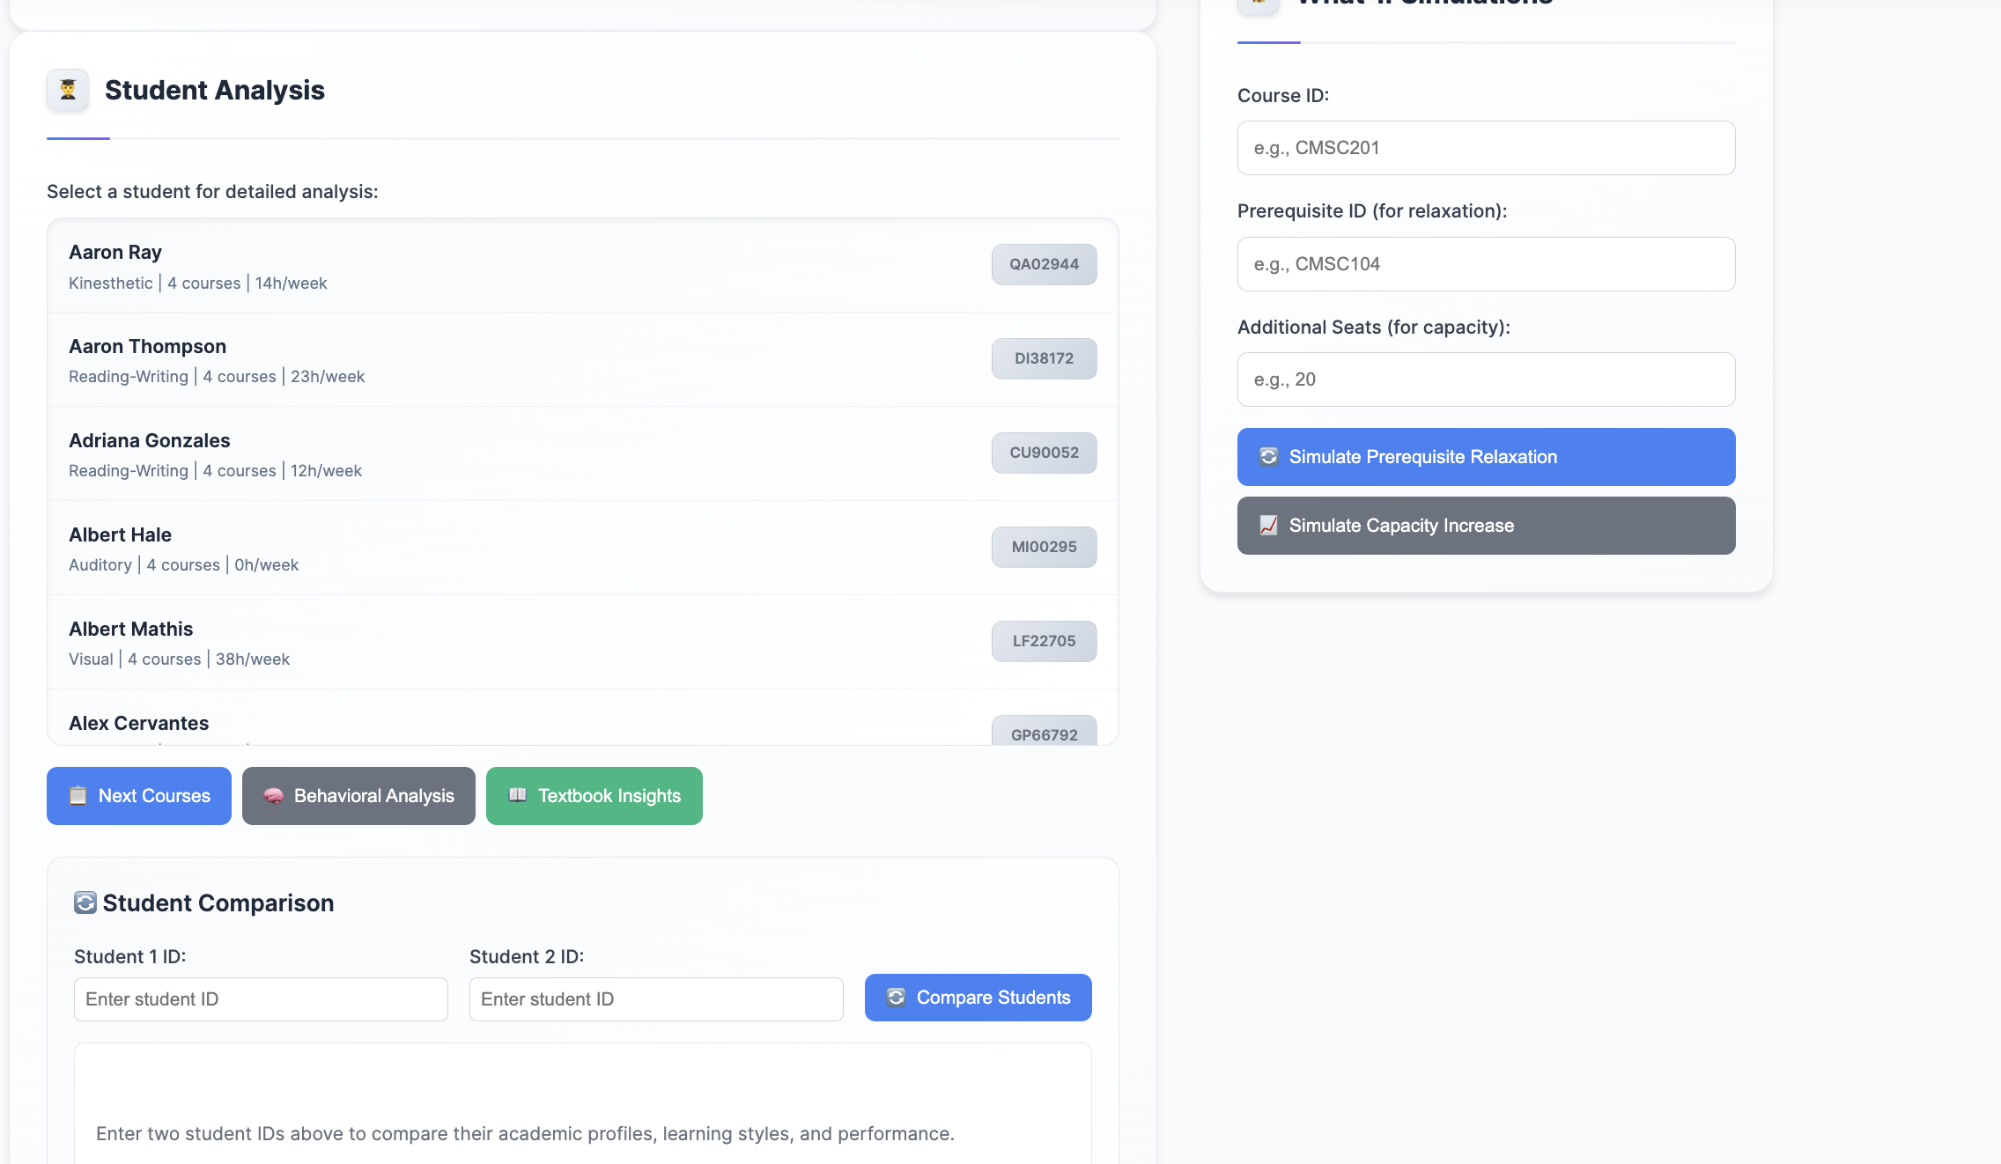Click the graduate student icon beside Student Analysis
The width and height of the screenshot is (2001, 1164).
point(68,90)
